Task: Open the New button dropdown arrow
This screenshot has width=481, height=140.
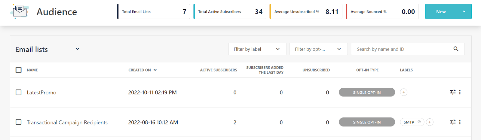Action: 464,11
